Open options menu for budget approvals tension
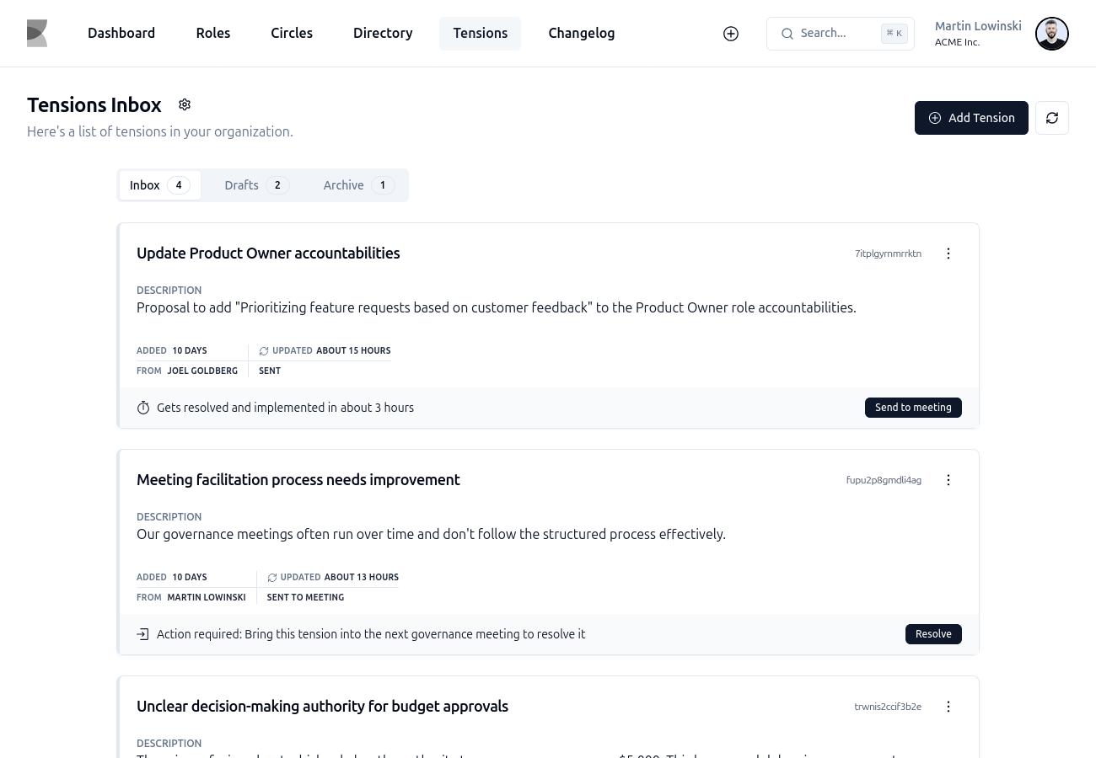Screen dimensions: 1096x758 click(948, 707)
